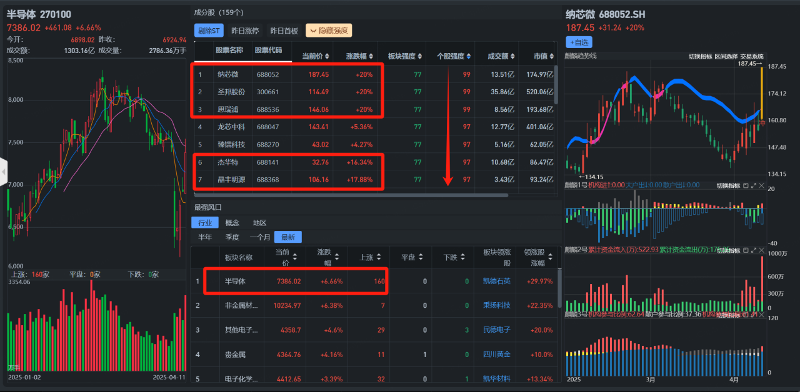Open the 民德电子 leading stock link
The image size is (800, 392).
coord(497,330)
